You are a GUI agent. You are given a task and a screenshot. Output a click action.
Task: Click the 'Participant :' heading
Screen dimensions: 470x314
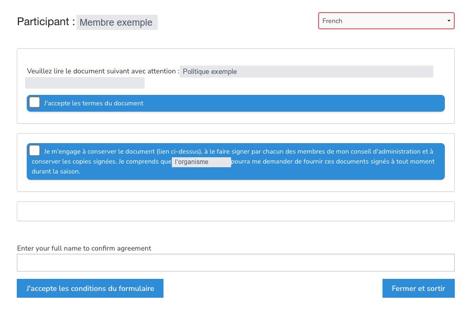46,21
